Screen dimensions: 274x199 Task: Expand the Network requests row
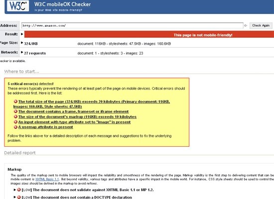click(22, 52)
